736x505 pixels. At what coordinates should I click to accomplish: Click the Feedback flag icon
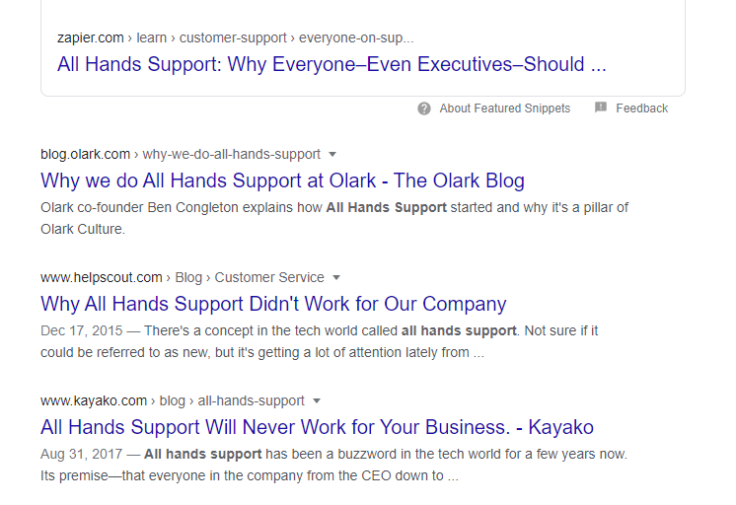click(x=601, y=108)
